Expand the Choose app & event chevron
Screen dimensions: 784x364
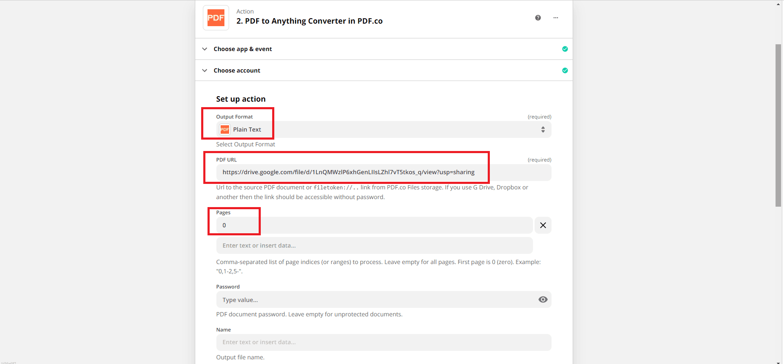205,49
